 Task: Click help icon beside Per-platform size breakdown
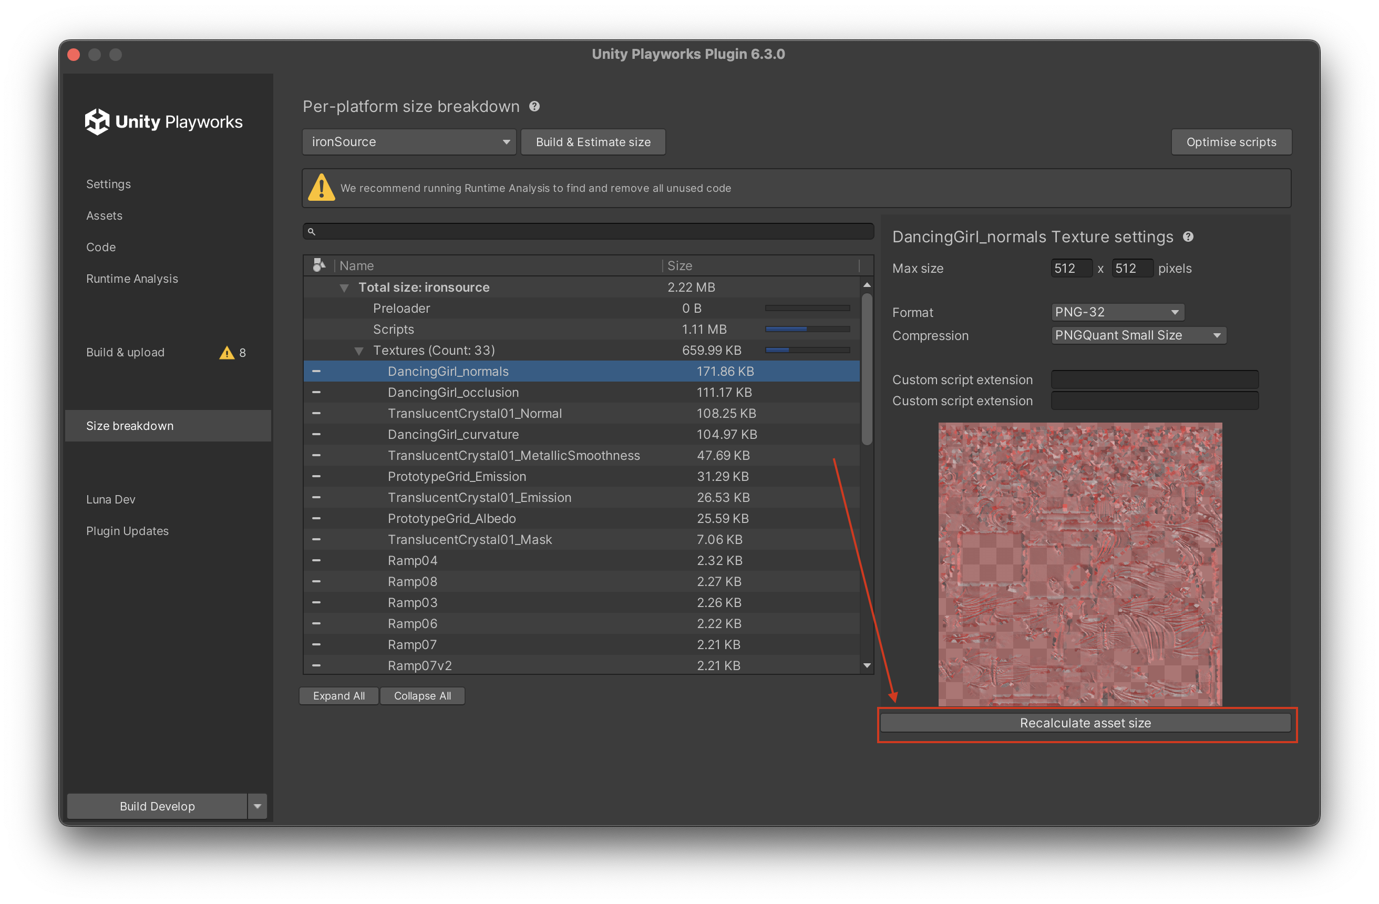(534, 107)
